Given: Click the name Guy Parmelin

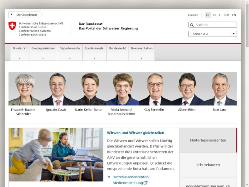Looking at the screenshot, I should [154, 110].
